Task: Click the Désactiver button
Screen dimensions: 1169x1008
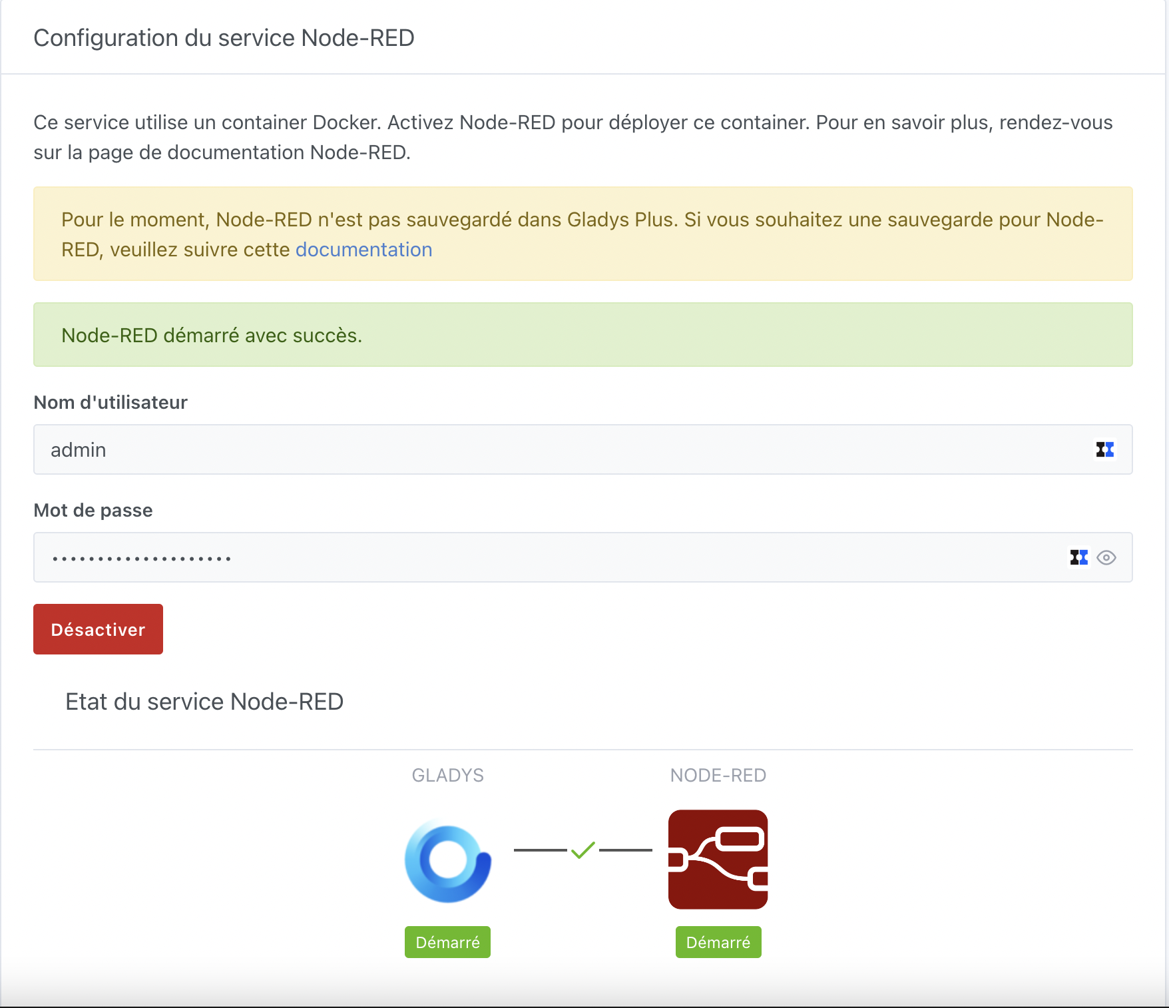Action: [97, 629]
